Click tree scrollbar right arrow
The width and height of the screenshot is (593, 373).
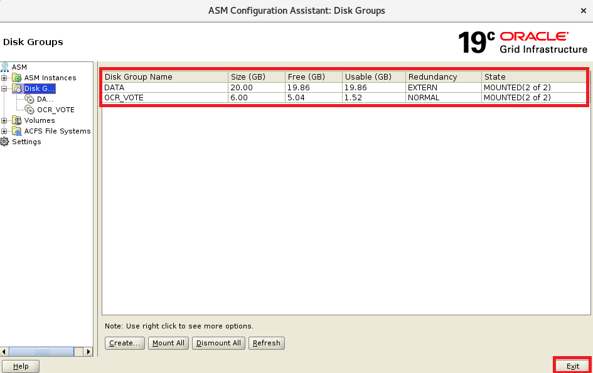pos(88,352)
